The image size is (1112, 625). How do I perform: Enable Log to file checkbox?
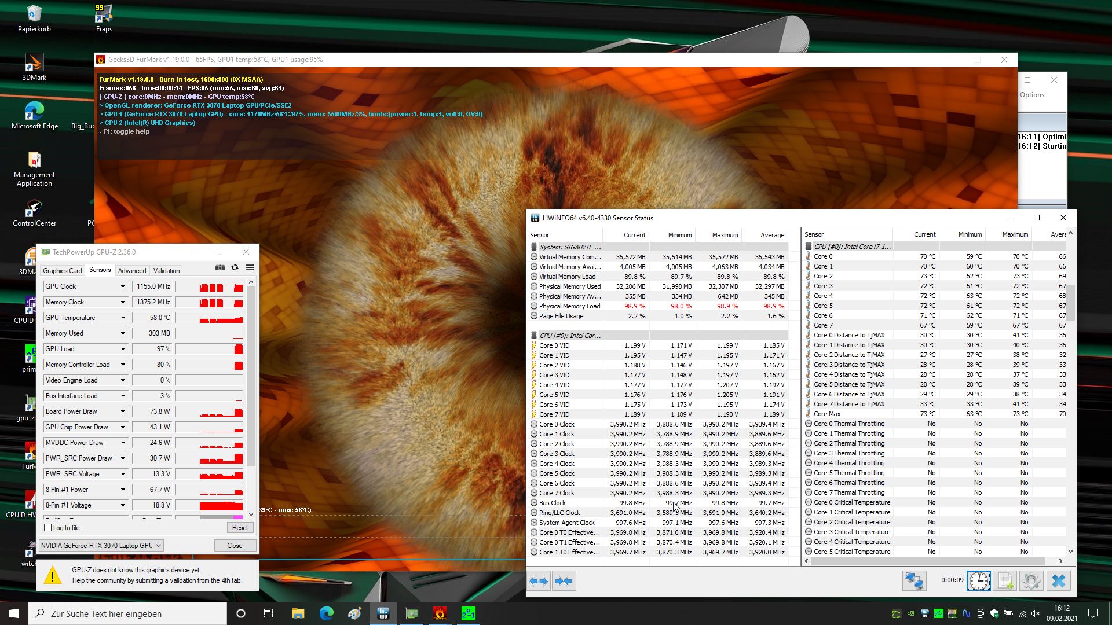point(48,528)
